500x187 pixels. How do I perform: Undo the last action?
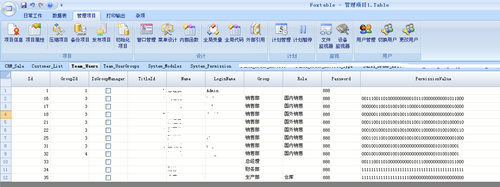pyautogui.click(x=32, y=5)
